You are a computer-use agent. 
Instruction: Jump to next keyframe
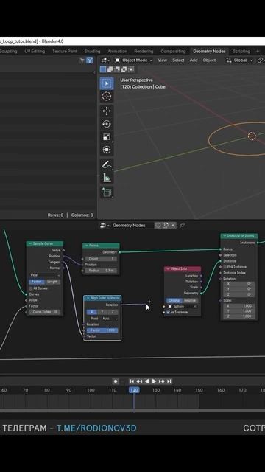tap(162, 381)
